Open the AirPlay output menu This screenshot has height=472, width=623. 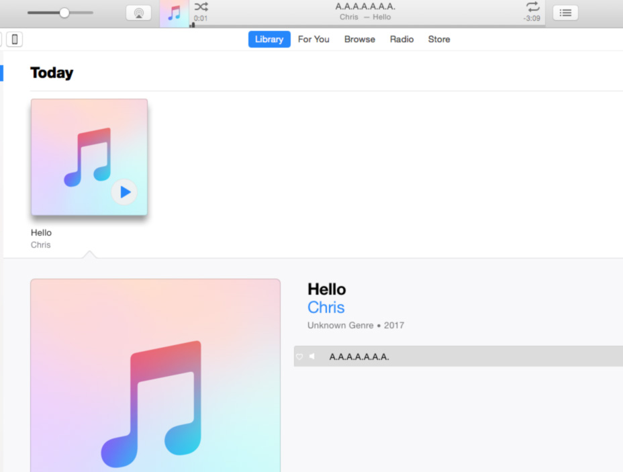138,13
